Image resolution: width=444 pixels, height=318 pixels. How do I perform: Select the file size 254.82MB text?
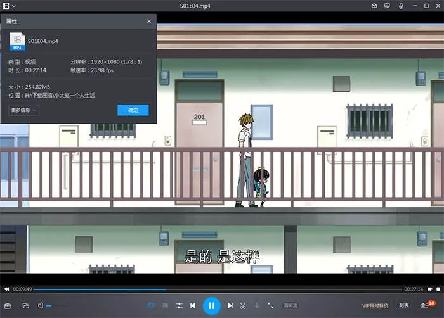point(37,87)
